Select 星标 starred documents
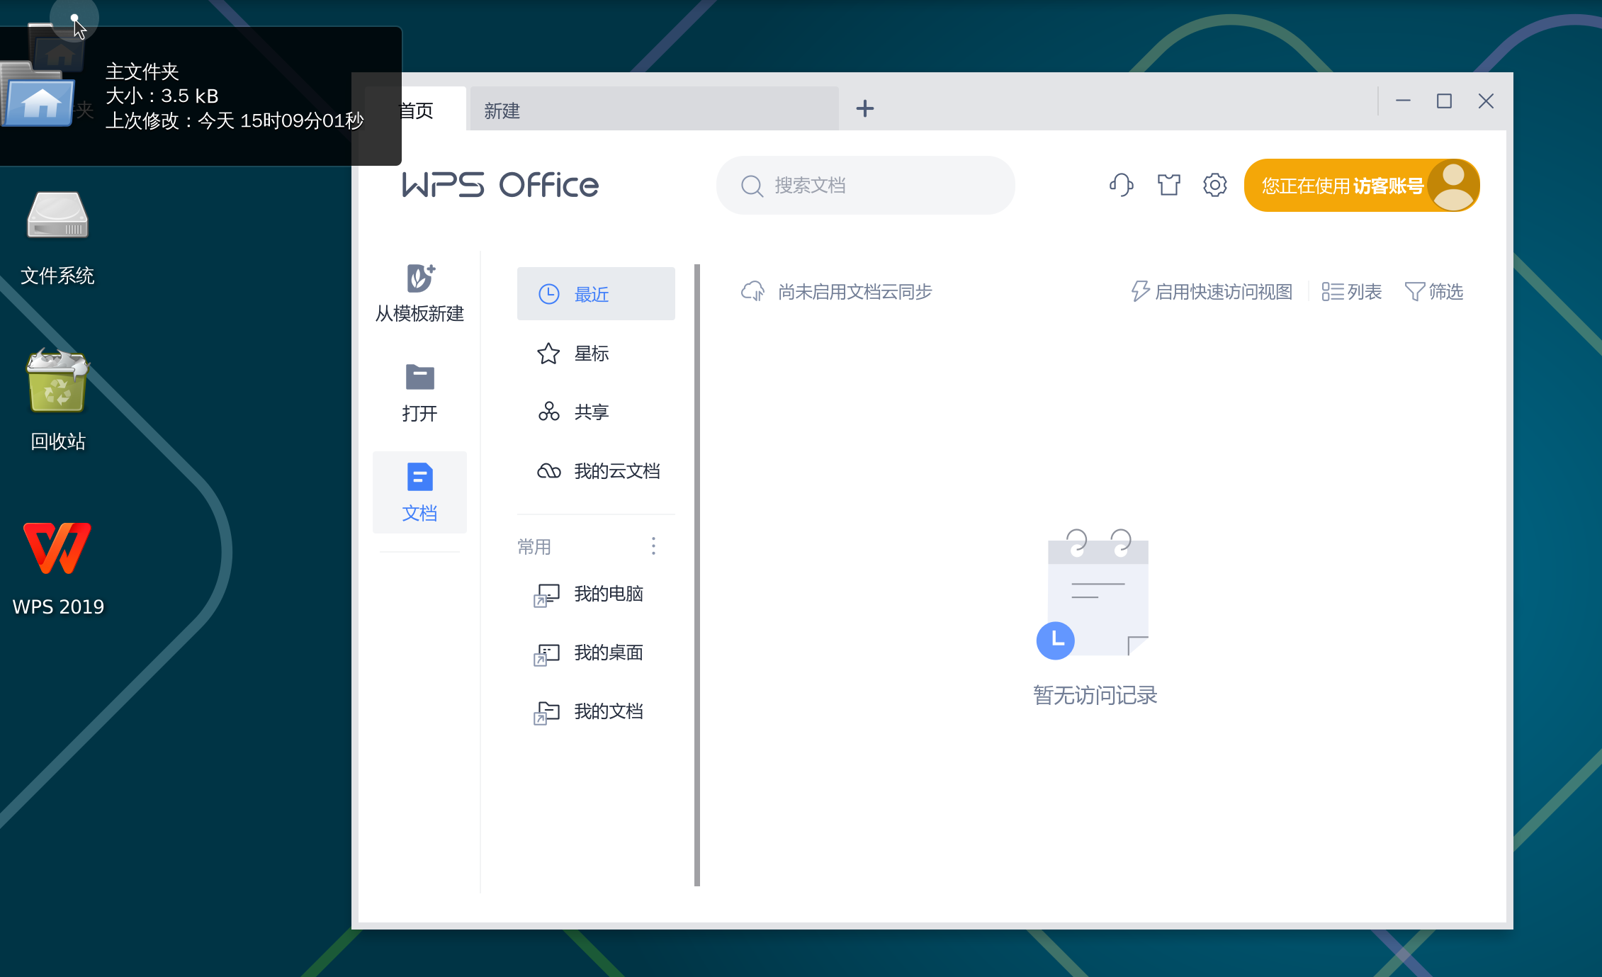The width and height of the screenshot is (1602, 977). coord(596,353)
